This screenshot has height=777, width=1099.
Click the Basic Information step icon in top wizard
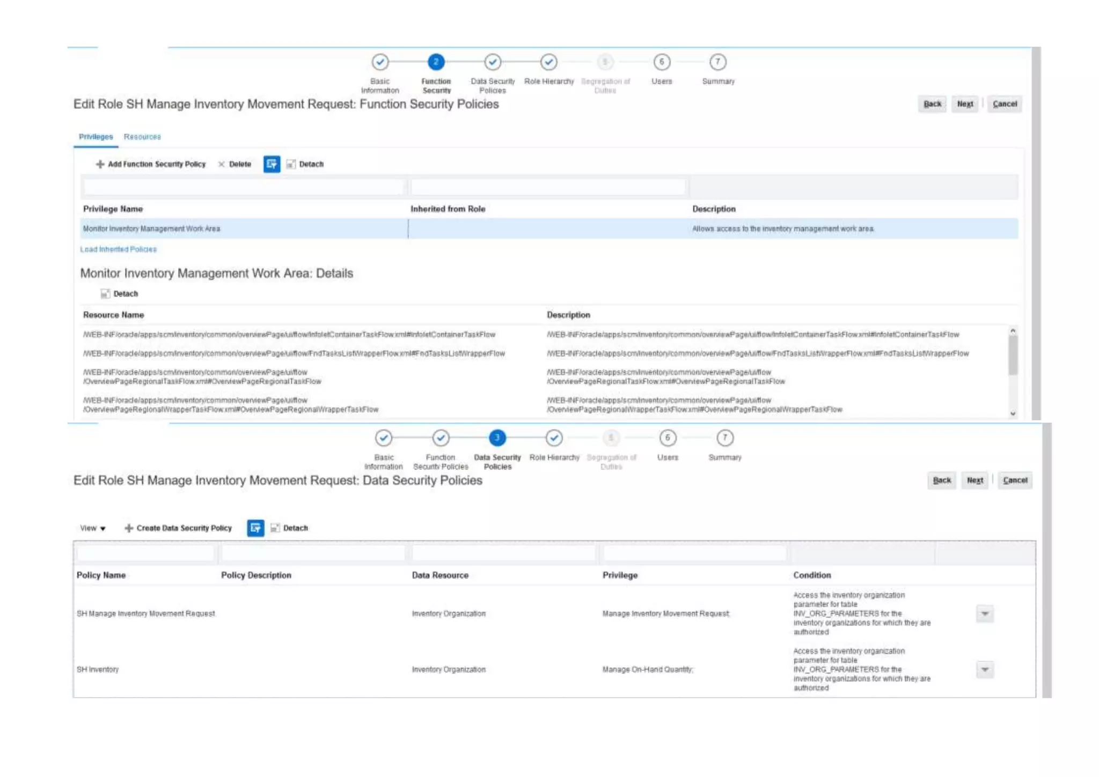[380, 62]
